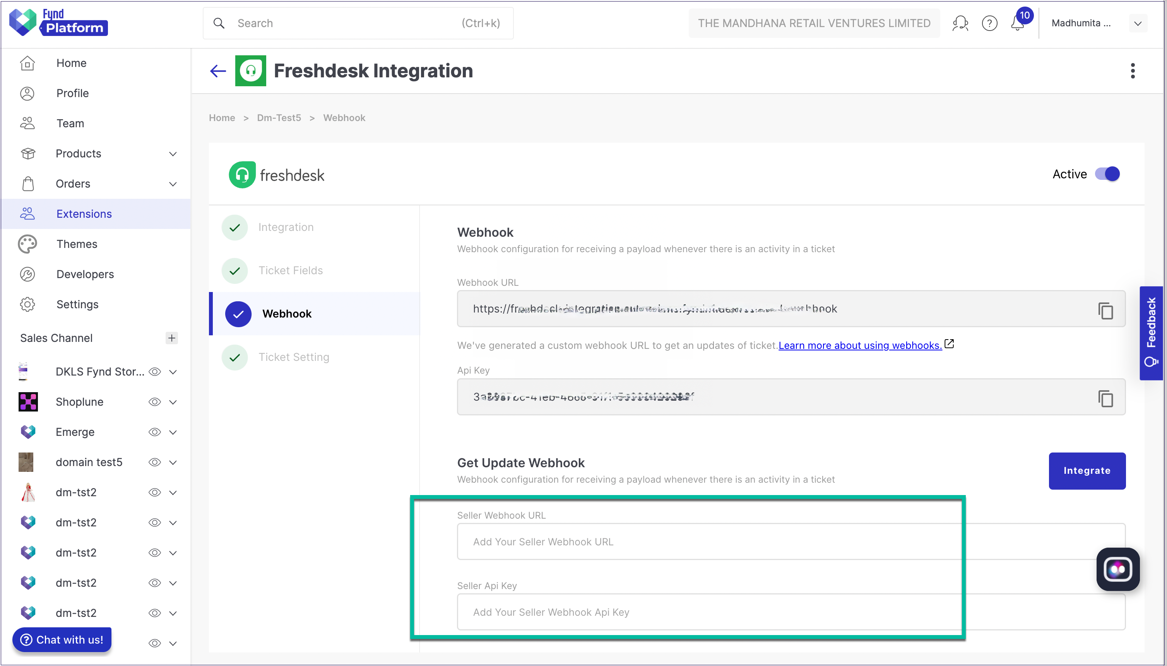Go to Home breadcrumb
This screenshot has height=666, width=1167.
pyautogui.click(x=222, y=118)
